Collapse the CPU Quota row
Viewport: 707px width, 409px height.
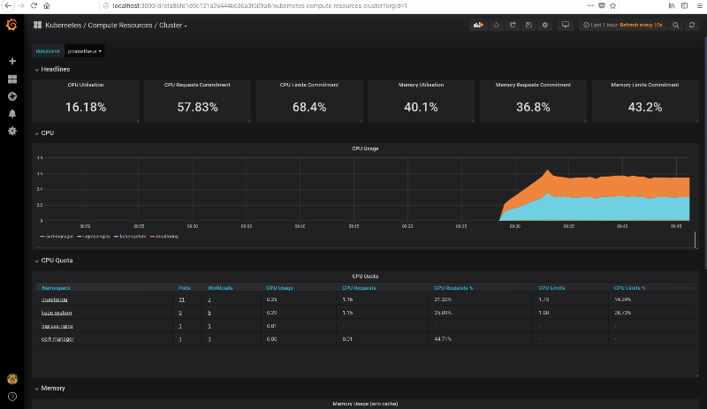point(57,261)
